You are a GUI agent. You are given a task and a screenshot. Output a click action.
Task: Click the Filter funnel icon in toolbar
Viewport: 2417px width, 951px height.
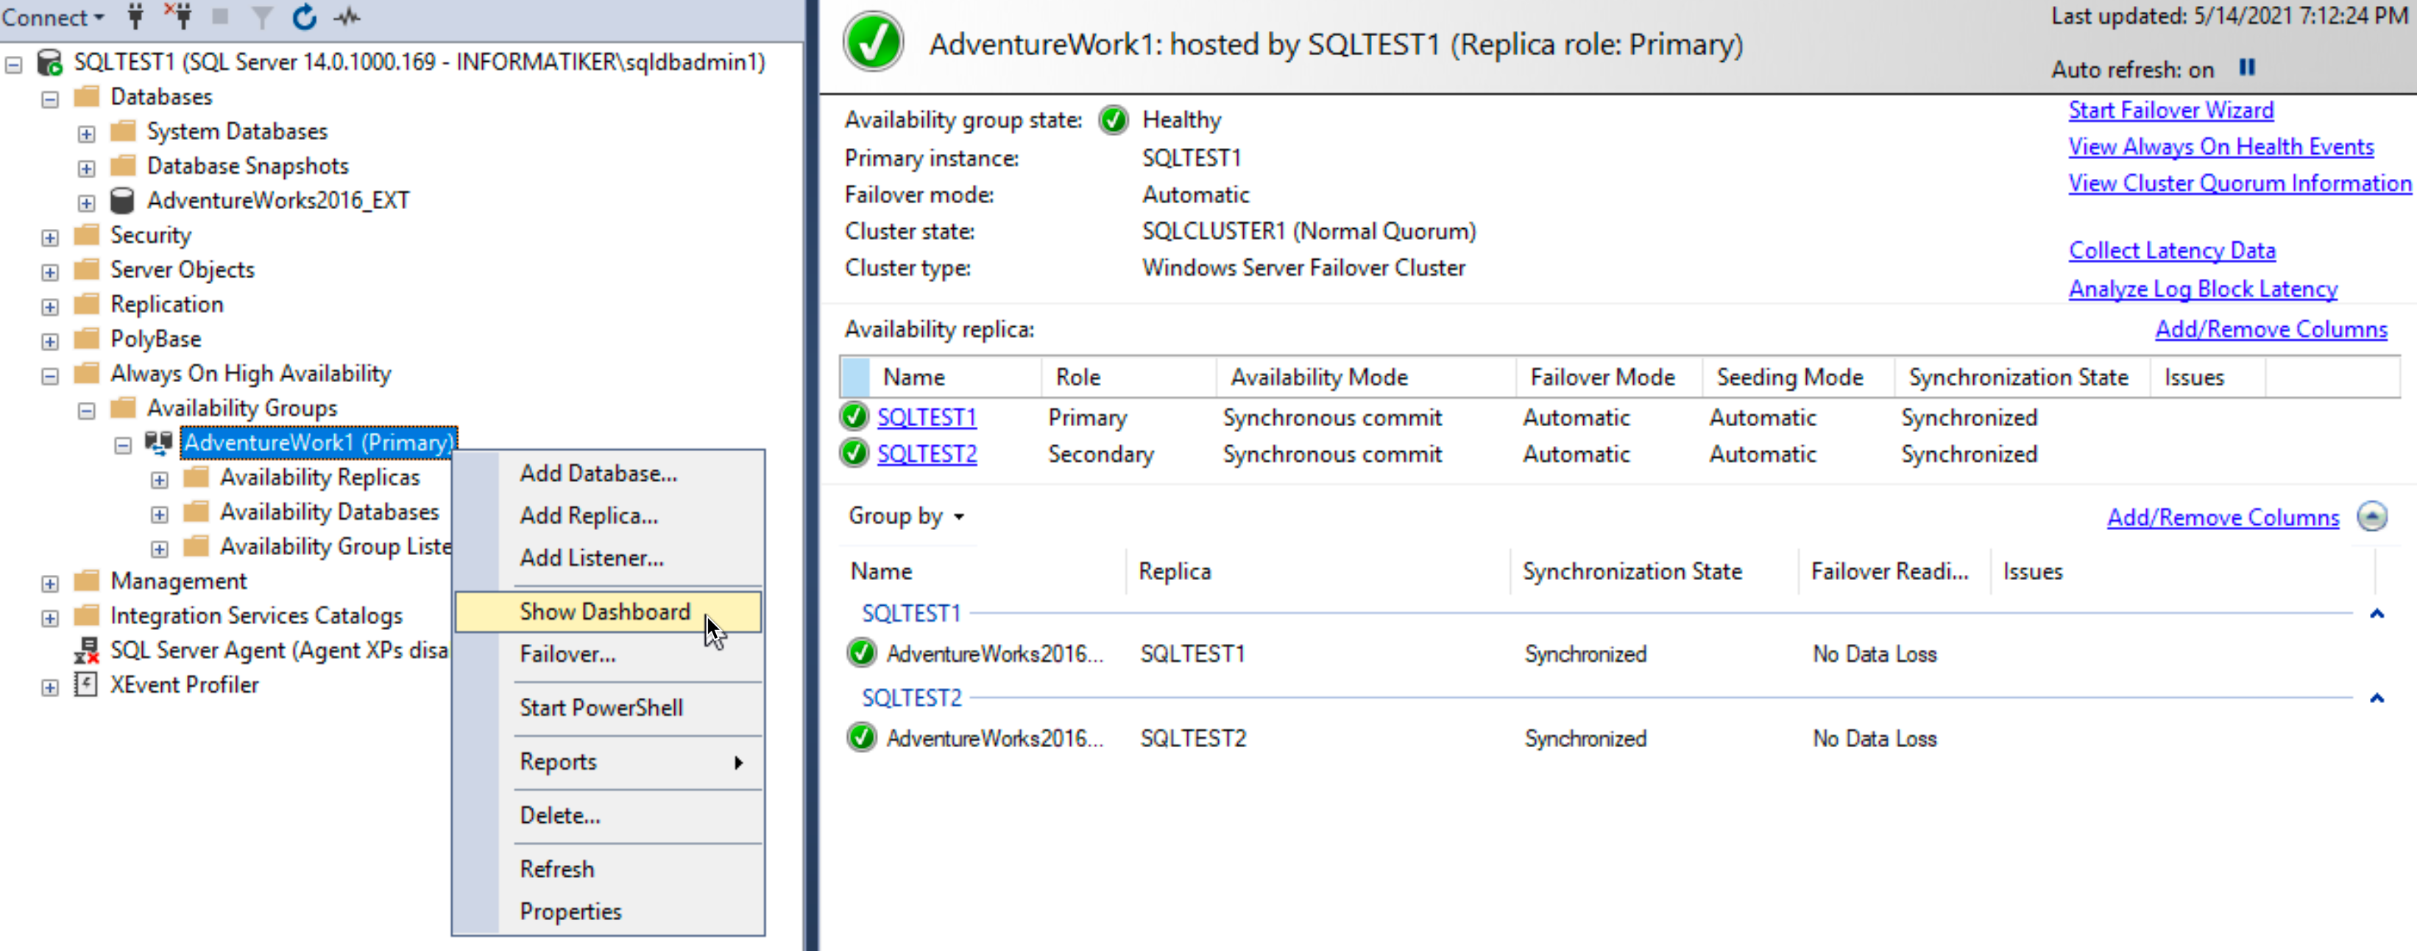click(x=262, y=17)
